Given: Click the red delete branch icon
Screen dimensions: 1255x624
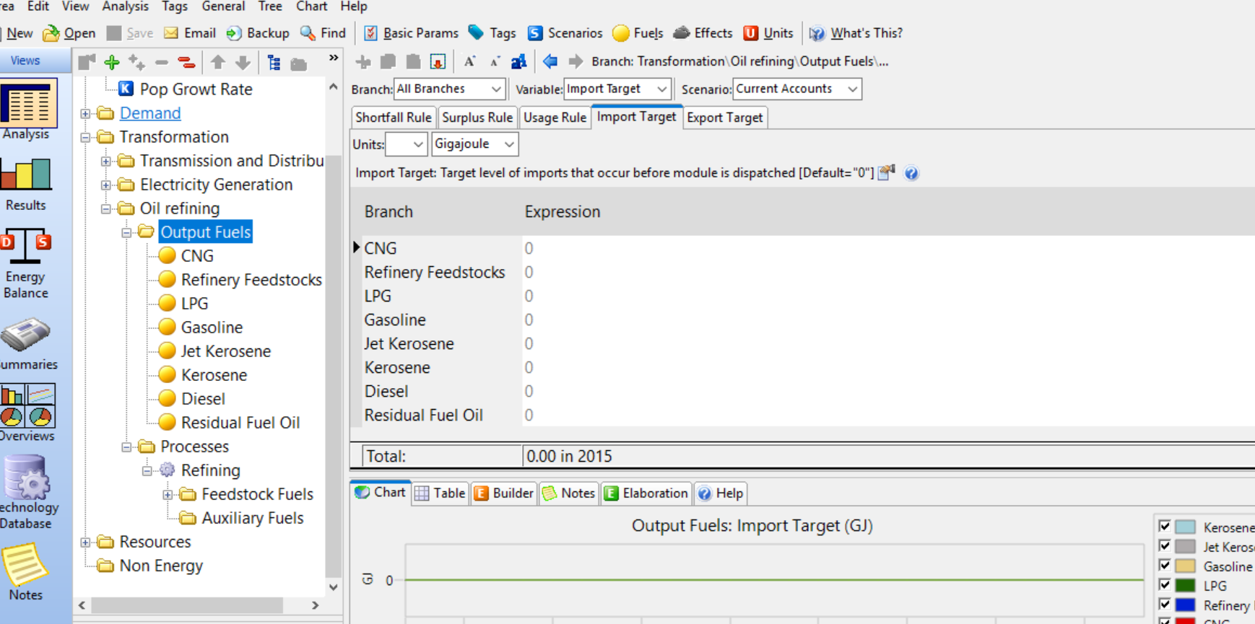Looking at the screenshot, I should 186,63.
